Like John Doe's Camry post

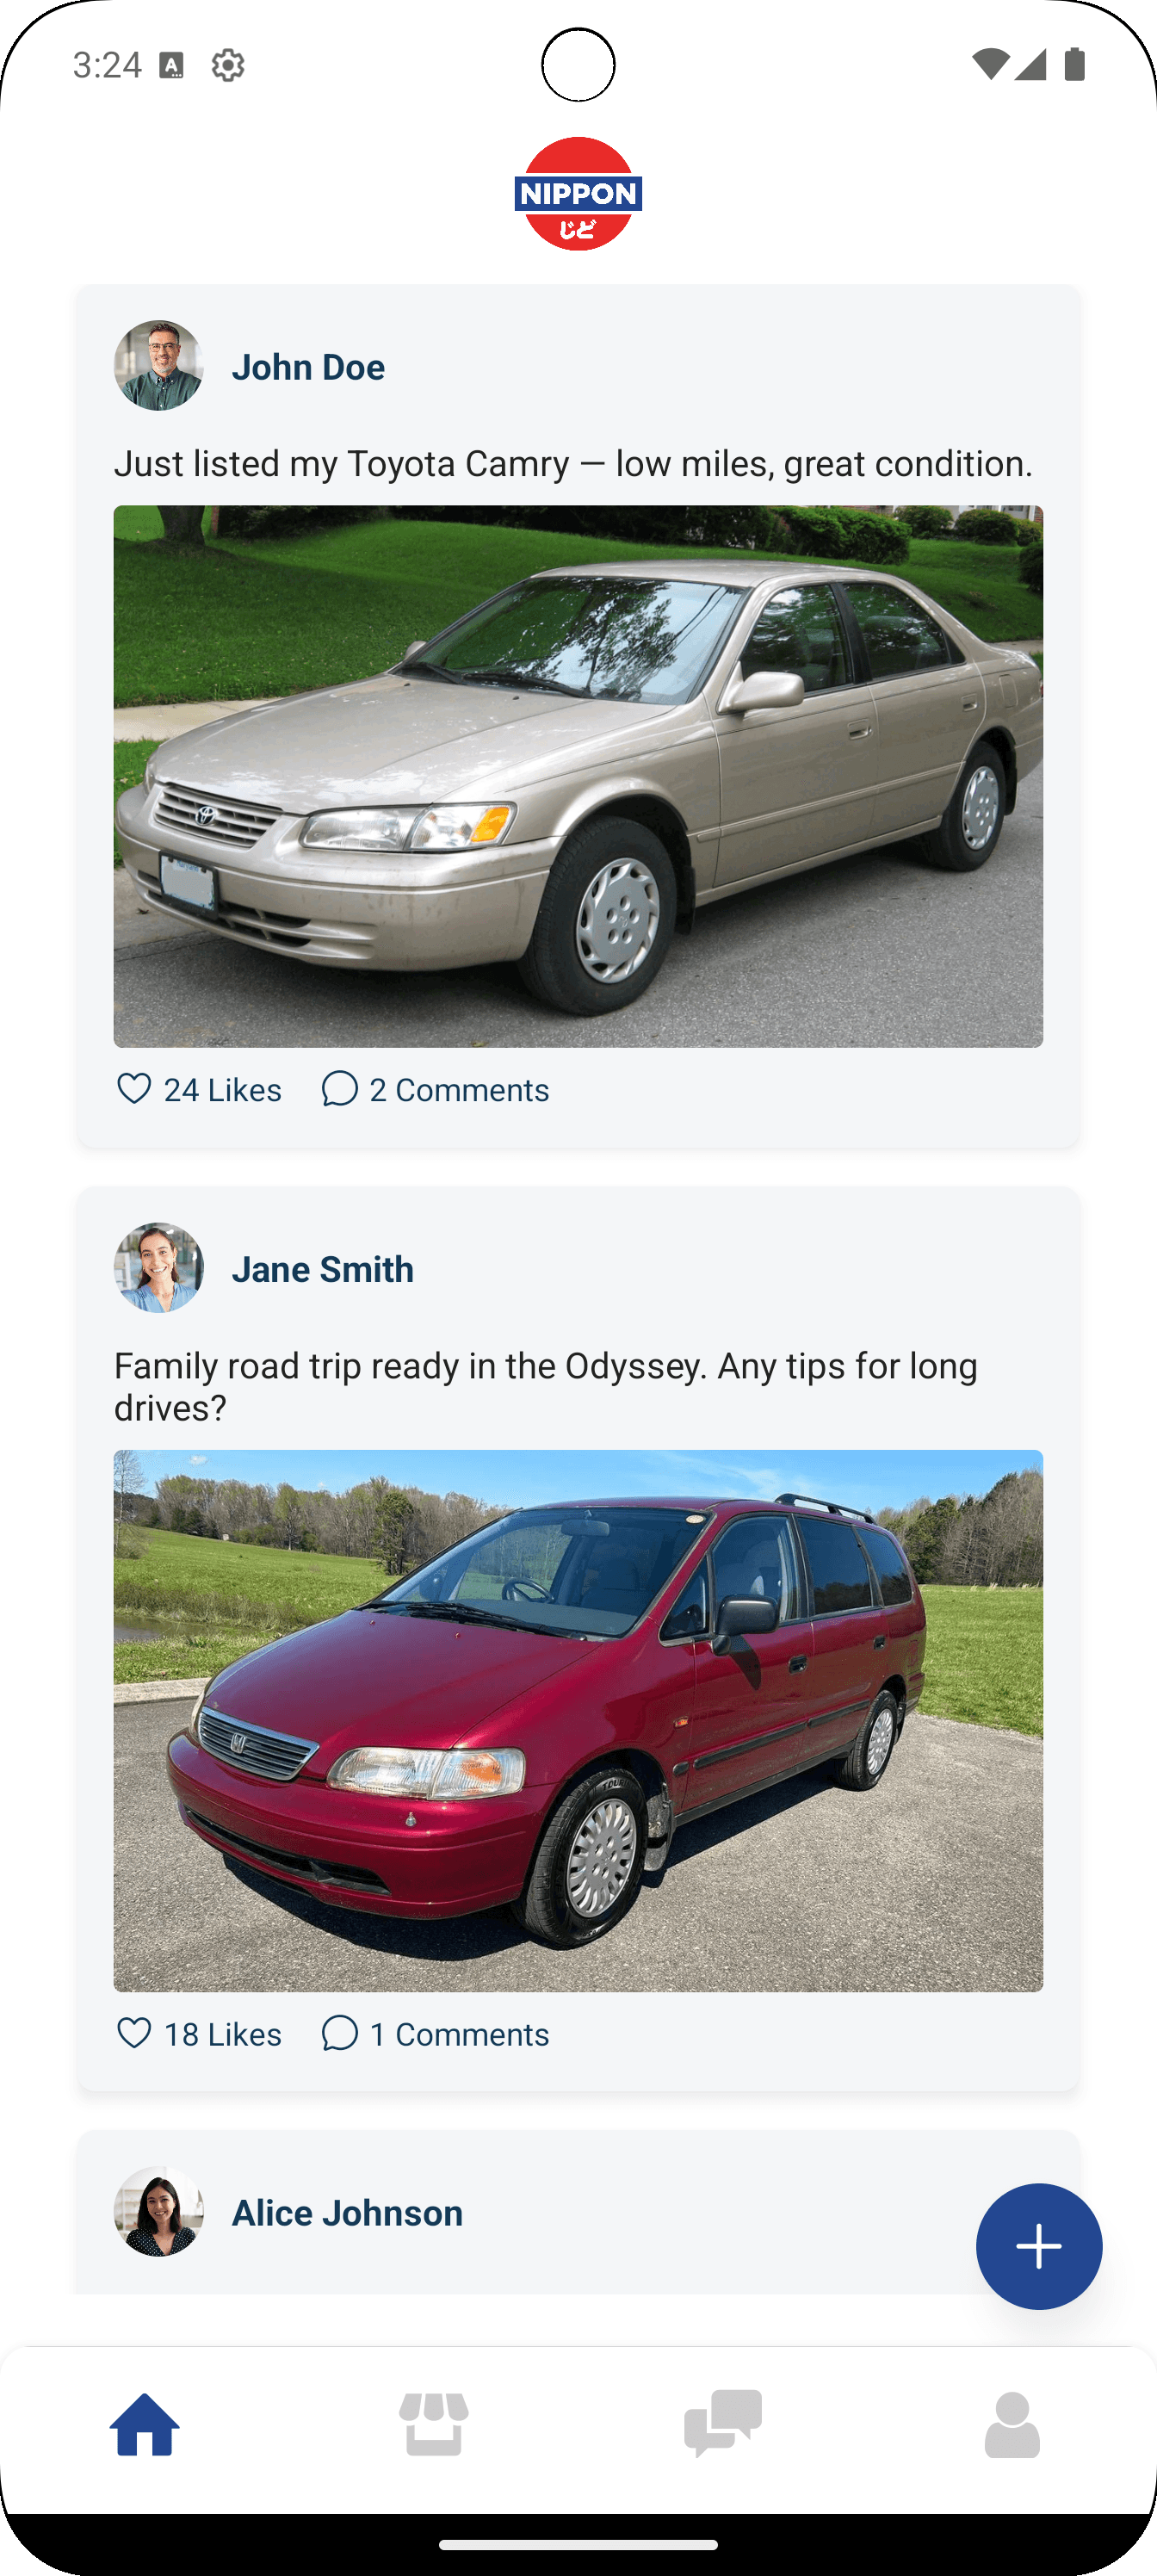135,1088
